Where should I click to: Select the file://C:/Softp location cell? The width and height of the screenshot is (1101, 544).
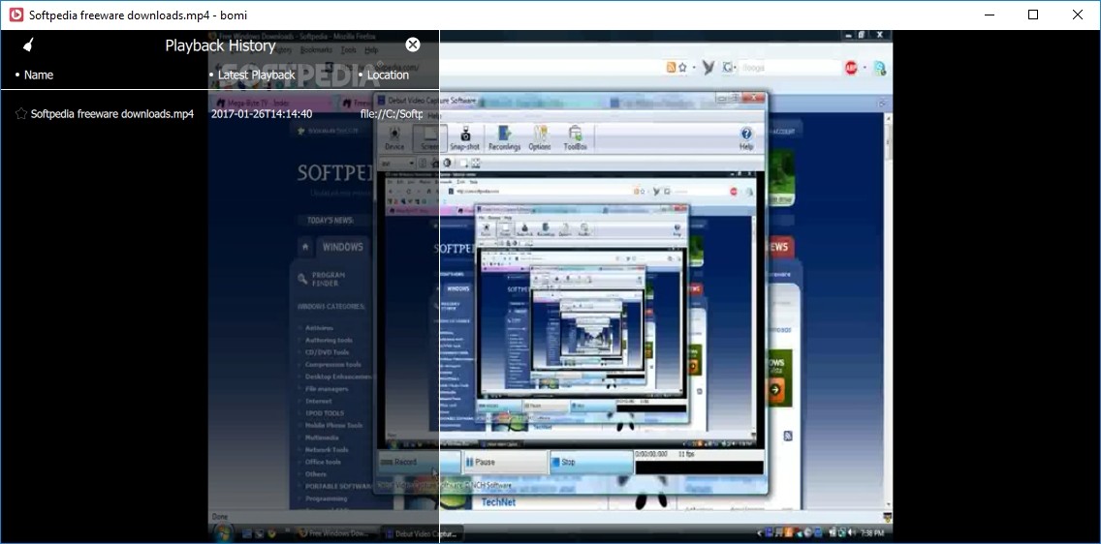[392, 113]
